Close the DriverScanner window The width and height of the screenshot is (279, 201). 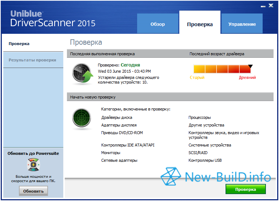pos(271,5)
